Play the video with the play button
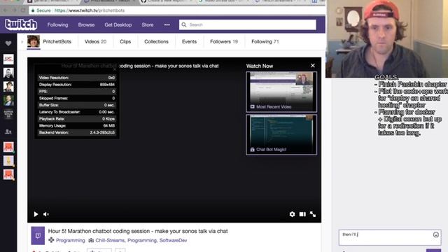This screenshot has width=448, height=252. pos(36,214)
